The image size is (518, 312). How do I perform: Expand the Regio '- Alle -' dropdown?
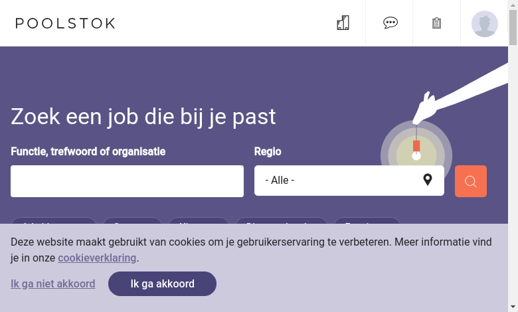coord(349,181)
